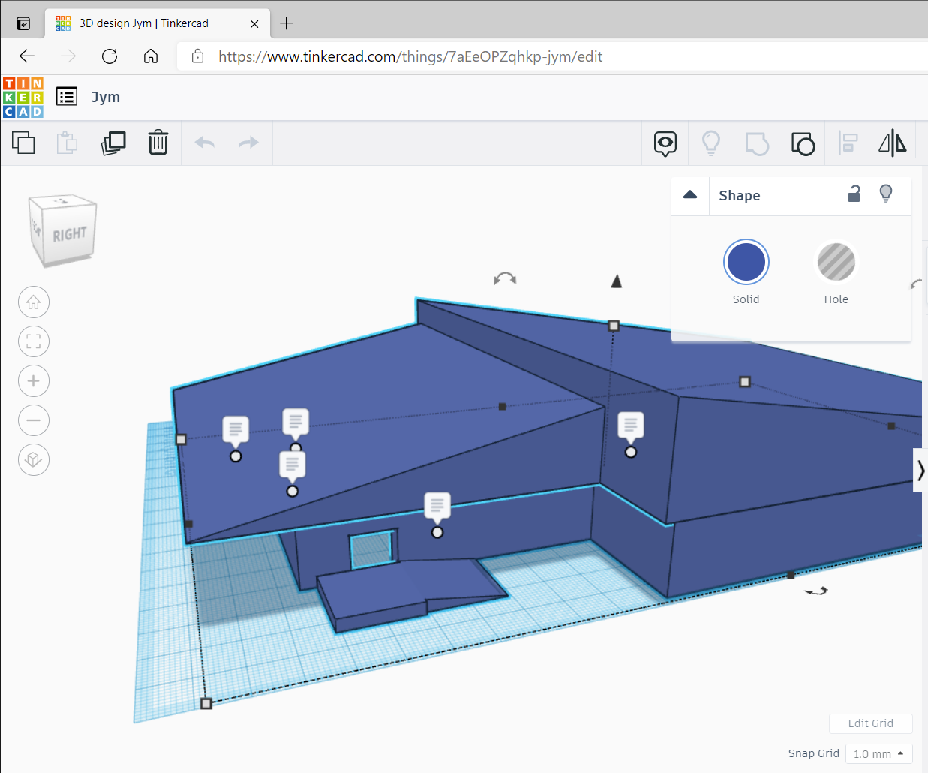The image size is (928, 773).
Task: Expand the right side shapes panel
Action: point(920,471)
